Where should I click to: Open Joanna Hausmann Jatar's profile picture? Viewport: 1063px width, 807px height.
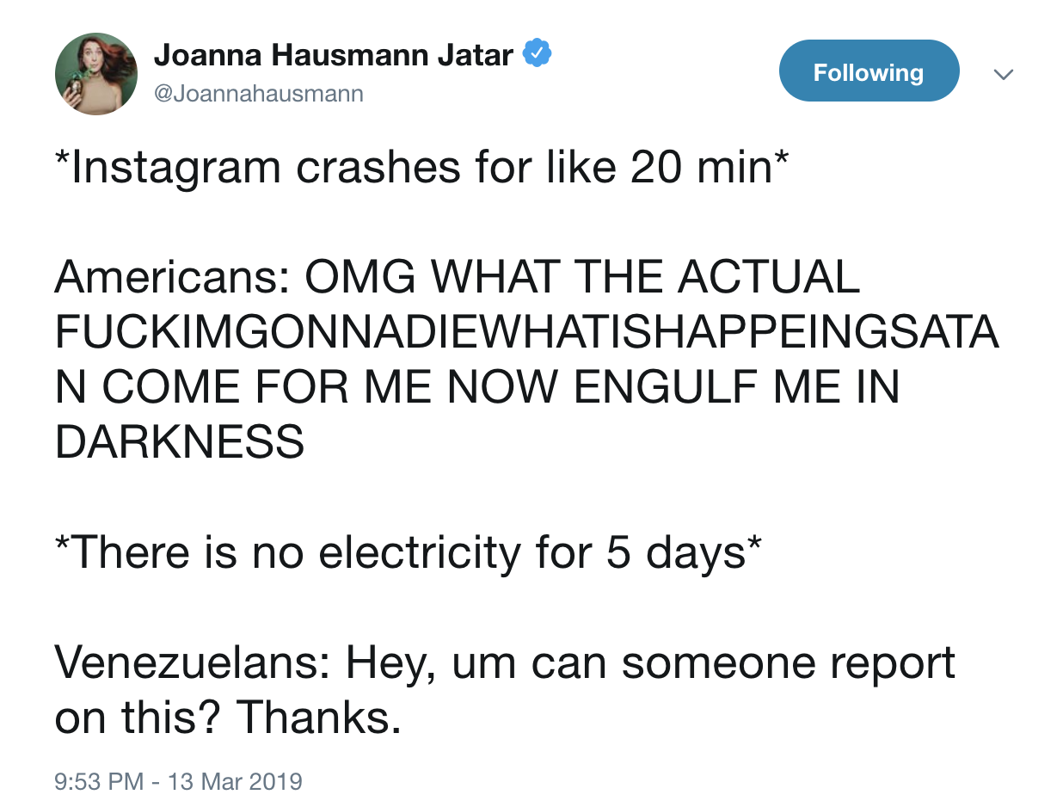[x=95, y=74]
